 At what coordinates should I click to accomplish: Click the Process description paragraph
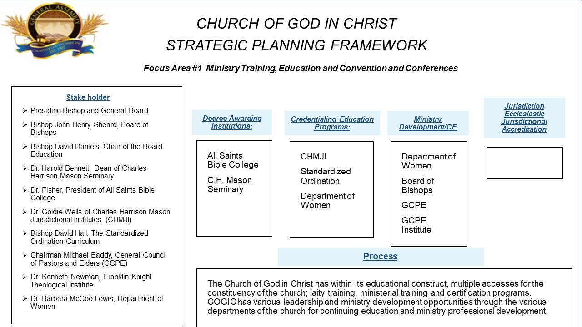(x=377, y=297)
